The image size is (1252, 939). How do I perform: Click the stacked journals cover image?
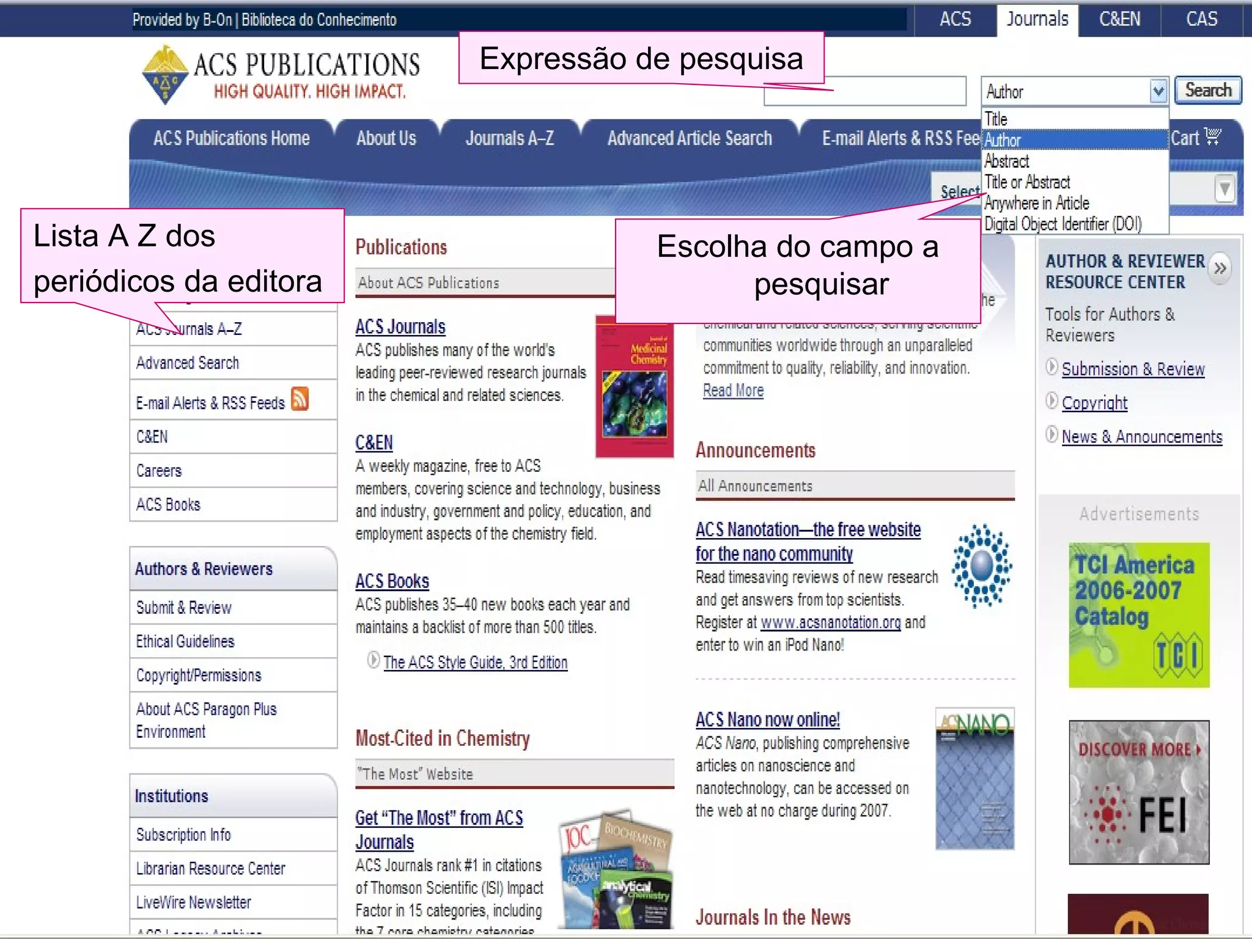pyautogui.click(x=616, y=869)
